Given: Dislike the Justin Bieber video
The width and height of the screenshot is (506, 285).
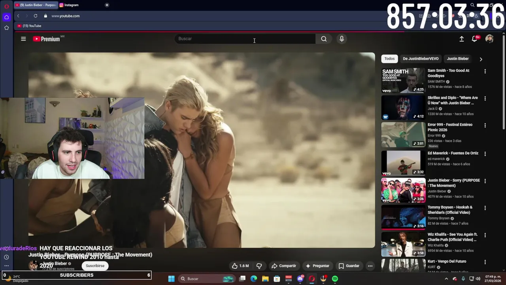Looking at the screenshot, I should (259, 266).
